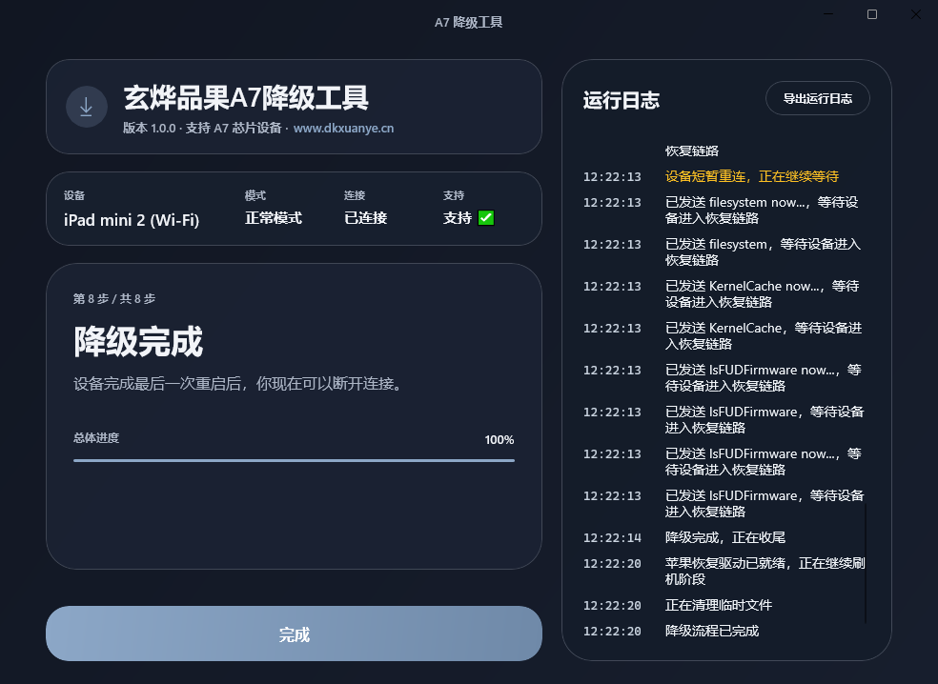Click the 降级完成 heading
938x684 pixels.
pos(138,341)
